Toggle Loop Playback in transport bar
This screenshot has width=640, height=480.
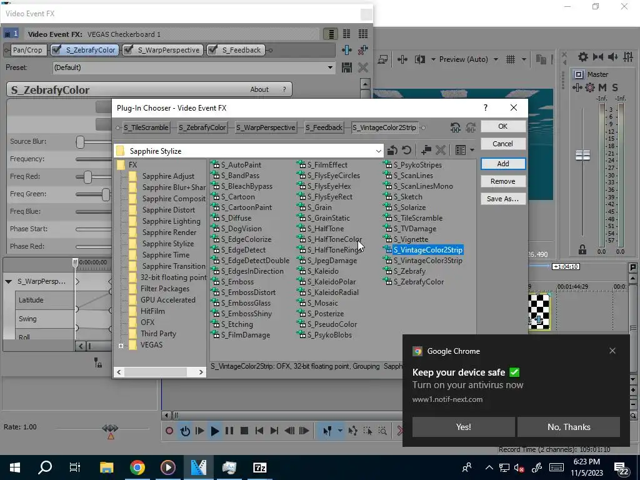click(185, 431)
